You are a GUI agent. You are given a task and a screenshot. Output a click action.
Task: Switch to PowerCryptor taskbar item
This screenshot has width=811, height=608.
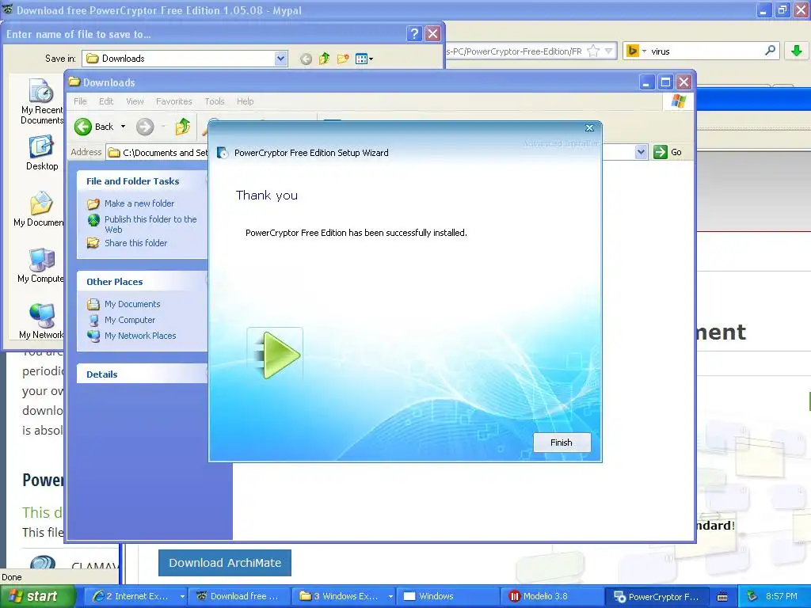point(657,596)
